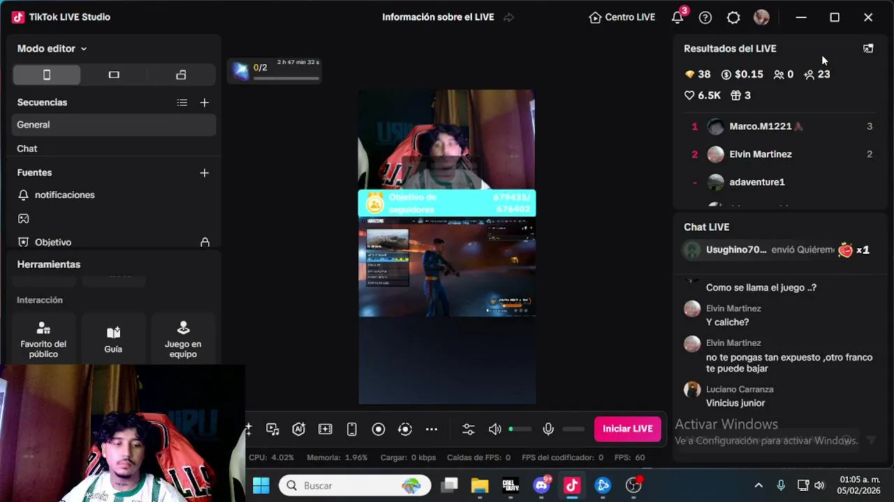Open Call of Duty from taskbar
Screen dimensions: 894x502
pos(511,485)
